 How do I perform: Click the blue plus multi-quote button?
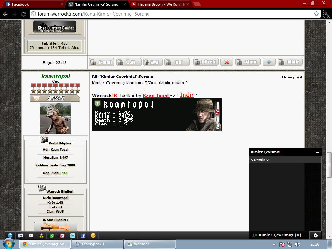(x=269, y=62)
